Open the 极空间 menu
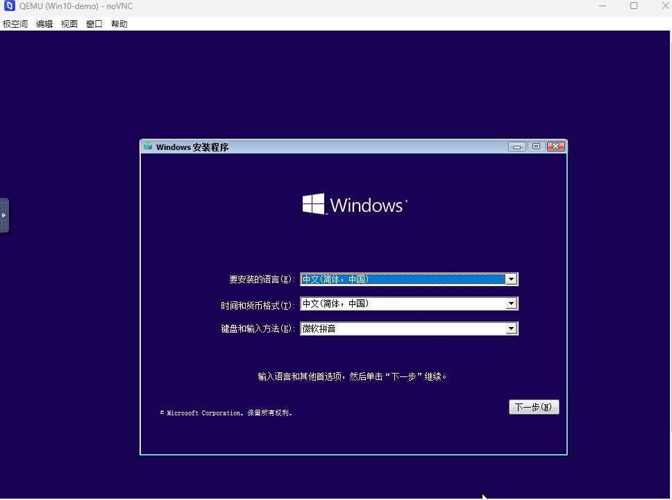 [15, 24]
